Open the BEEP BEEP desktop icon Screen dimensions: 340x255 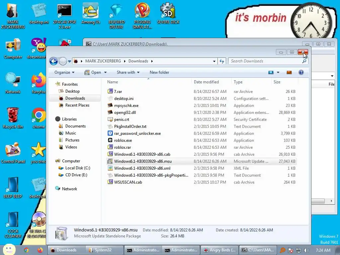(x=13, y=188)
